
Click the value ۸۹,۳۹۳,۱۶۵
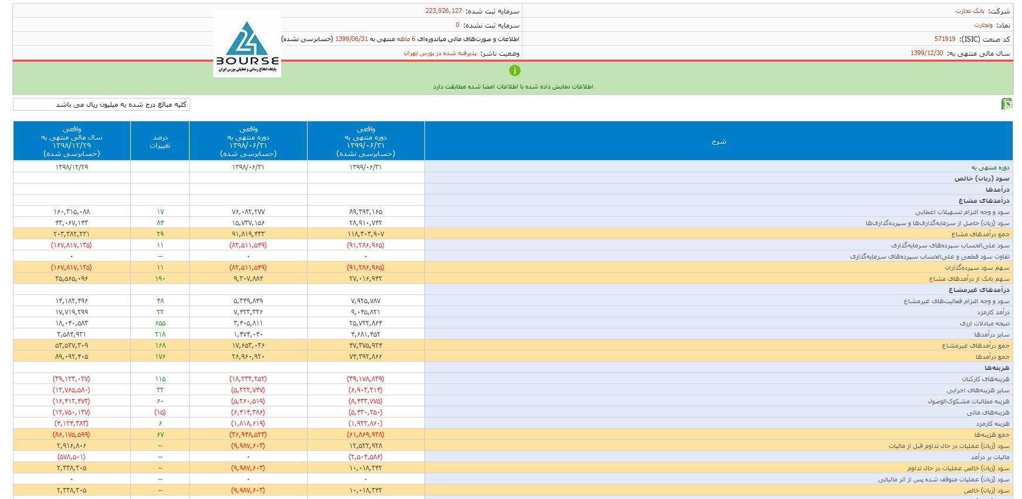pos(365,212)
